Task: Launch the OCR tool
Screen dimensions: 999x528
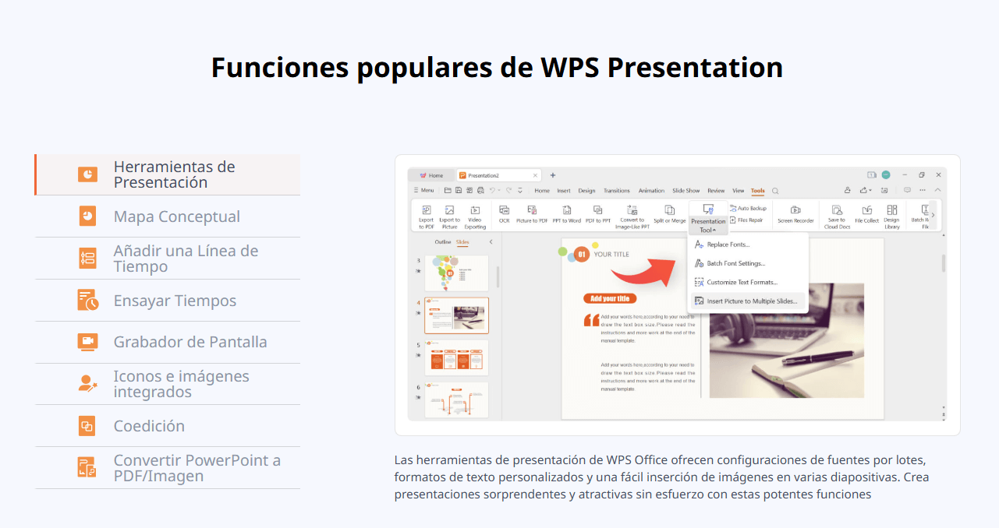Action: coord(504,214)
